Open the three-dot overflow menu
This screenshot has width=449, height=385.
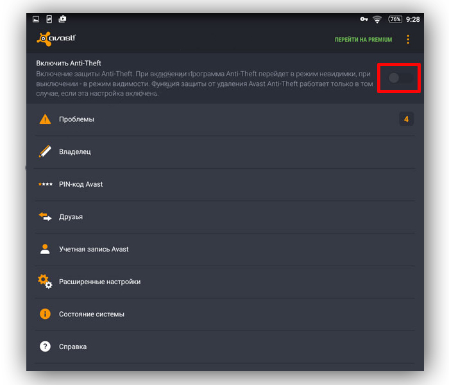408,39
